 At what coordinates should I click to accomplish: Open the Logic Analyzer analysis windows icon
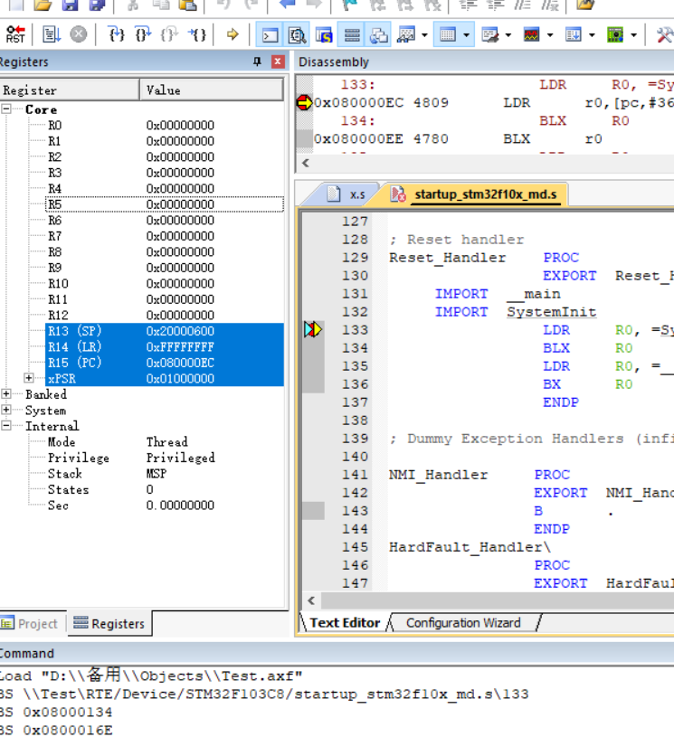(x=531, y=34)
